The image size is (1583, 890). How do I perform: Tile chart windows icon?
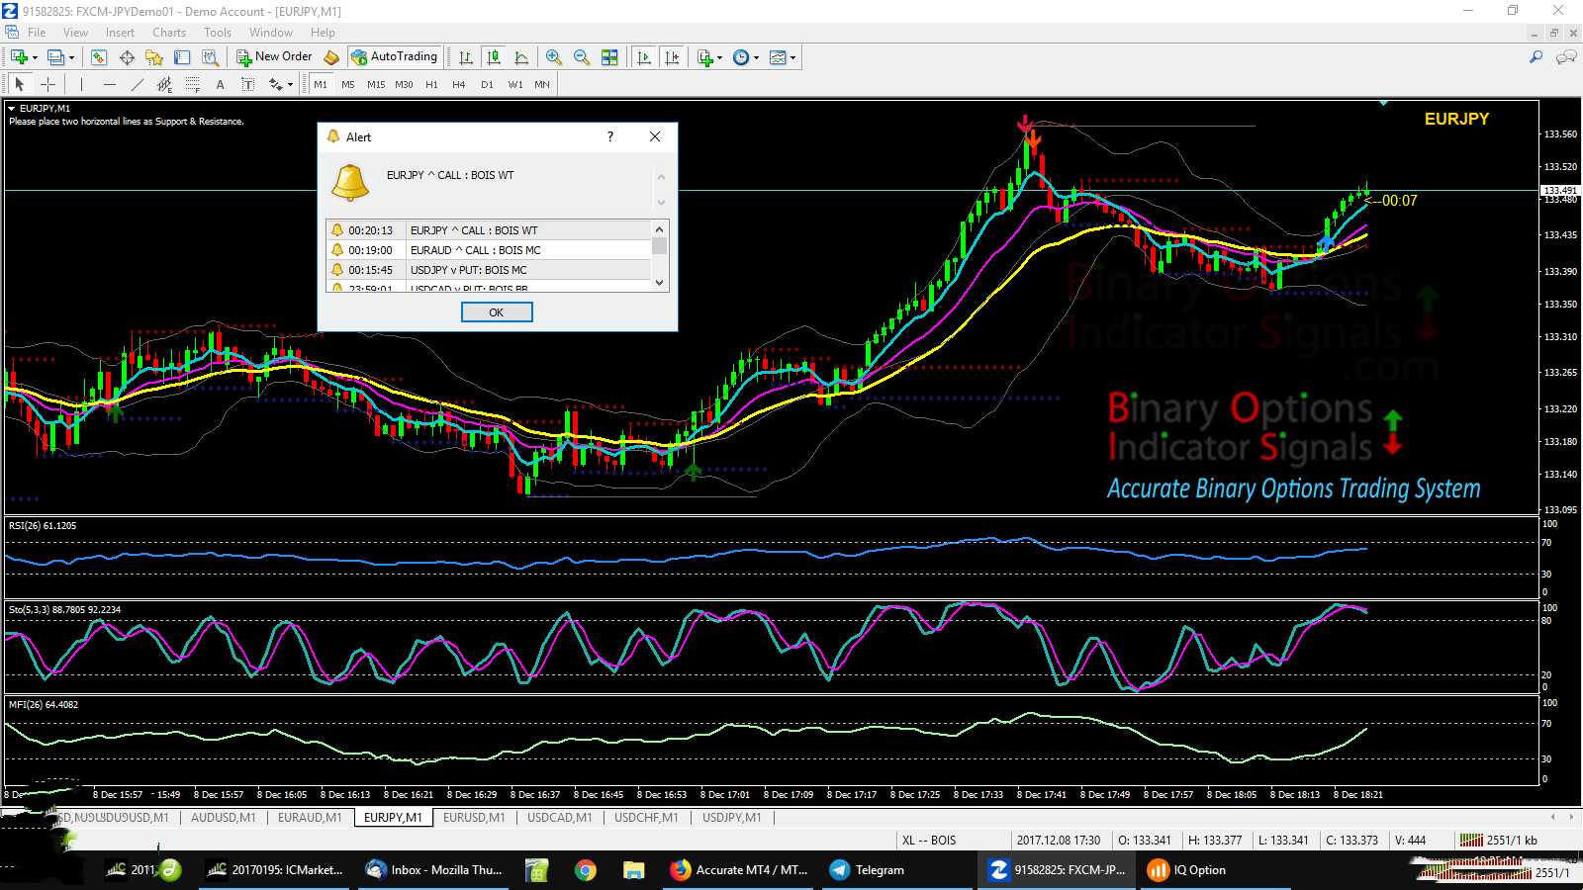[x=609, y=57]
